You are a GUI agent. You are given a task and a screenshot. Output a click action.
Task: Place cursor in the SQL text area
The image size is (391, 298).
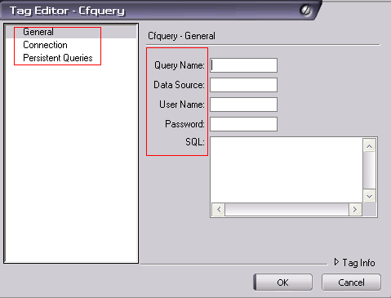(x=287, y=170)
